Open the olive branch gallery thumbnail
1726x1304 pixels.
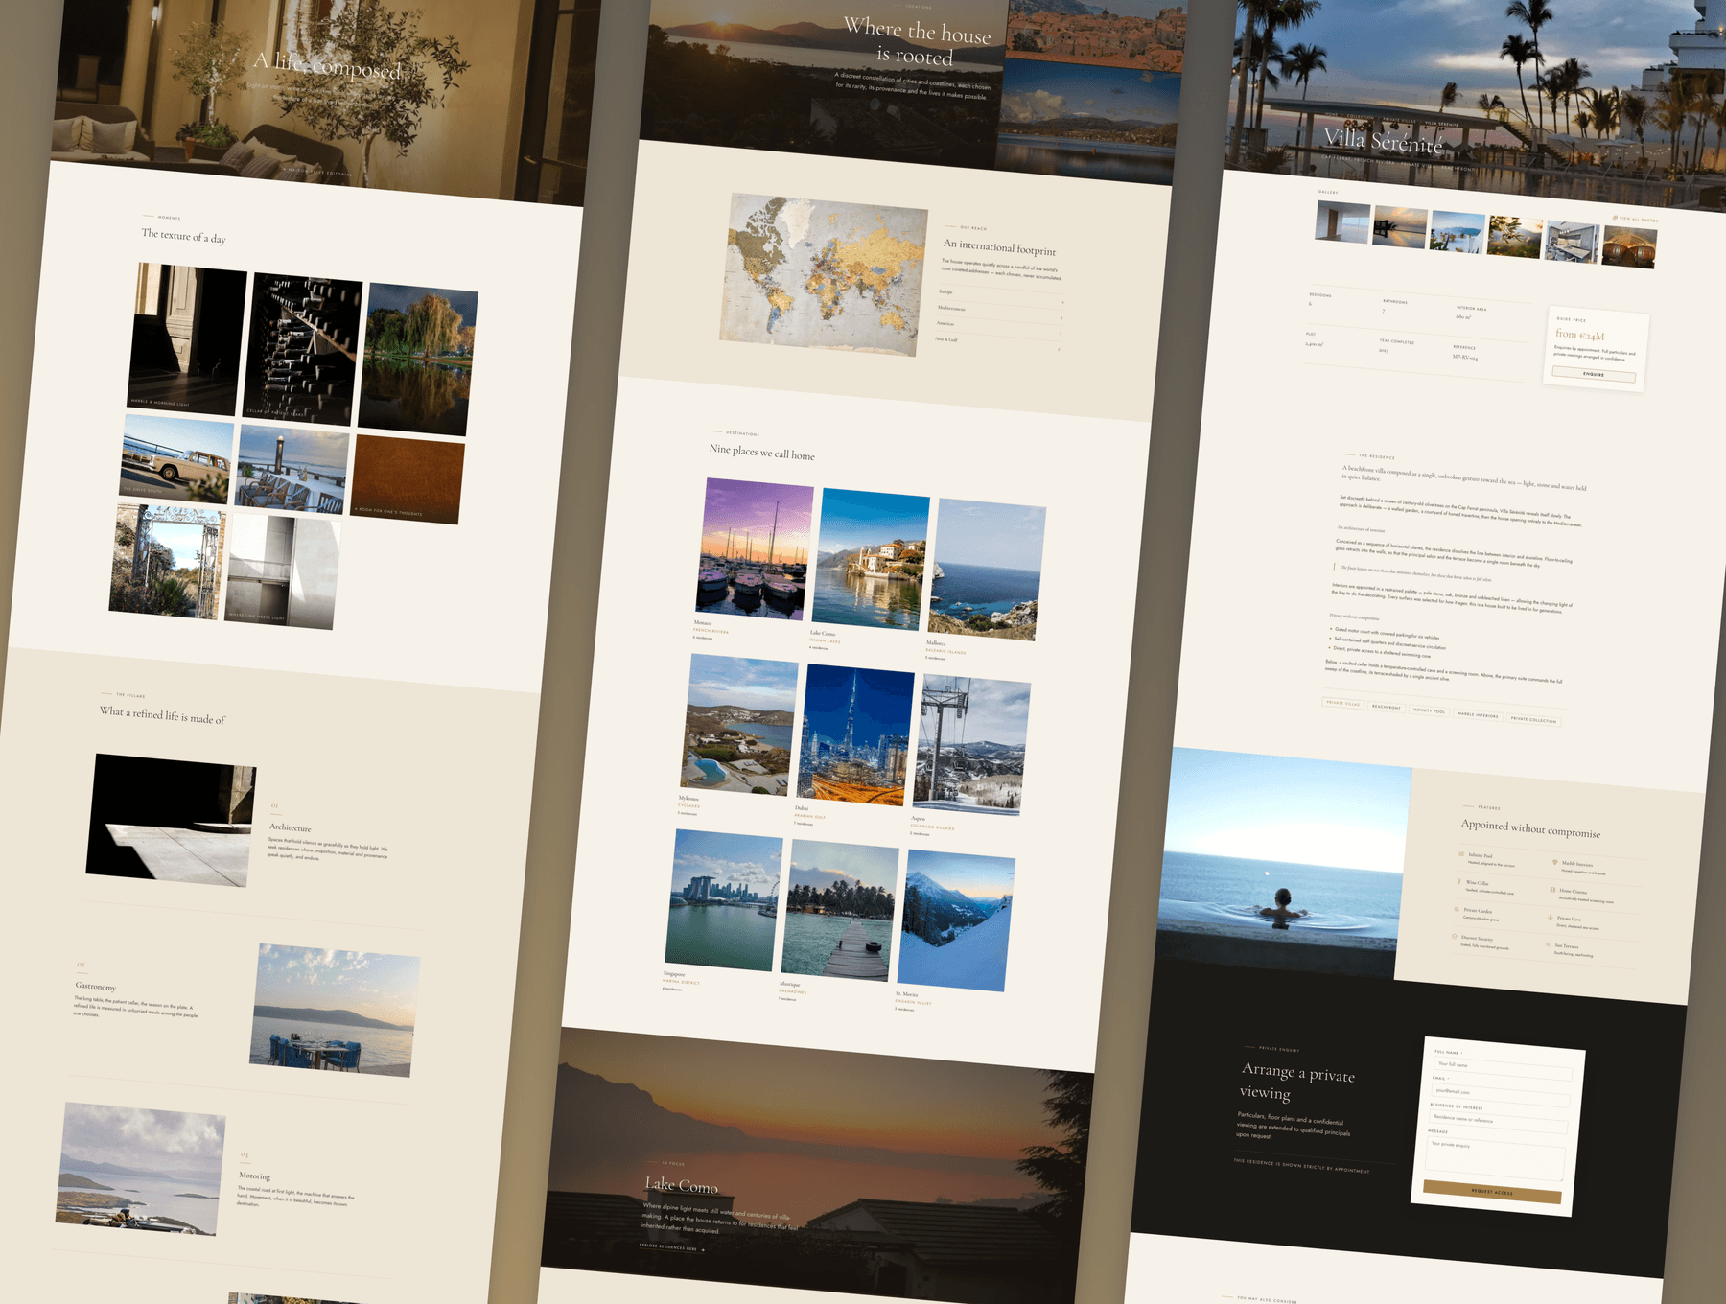click(x=1515, y=238)
